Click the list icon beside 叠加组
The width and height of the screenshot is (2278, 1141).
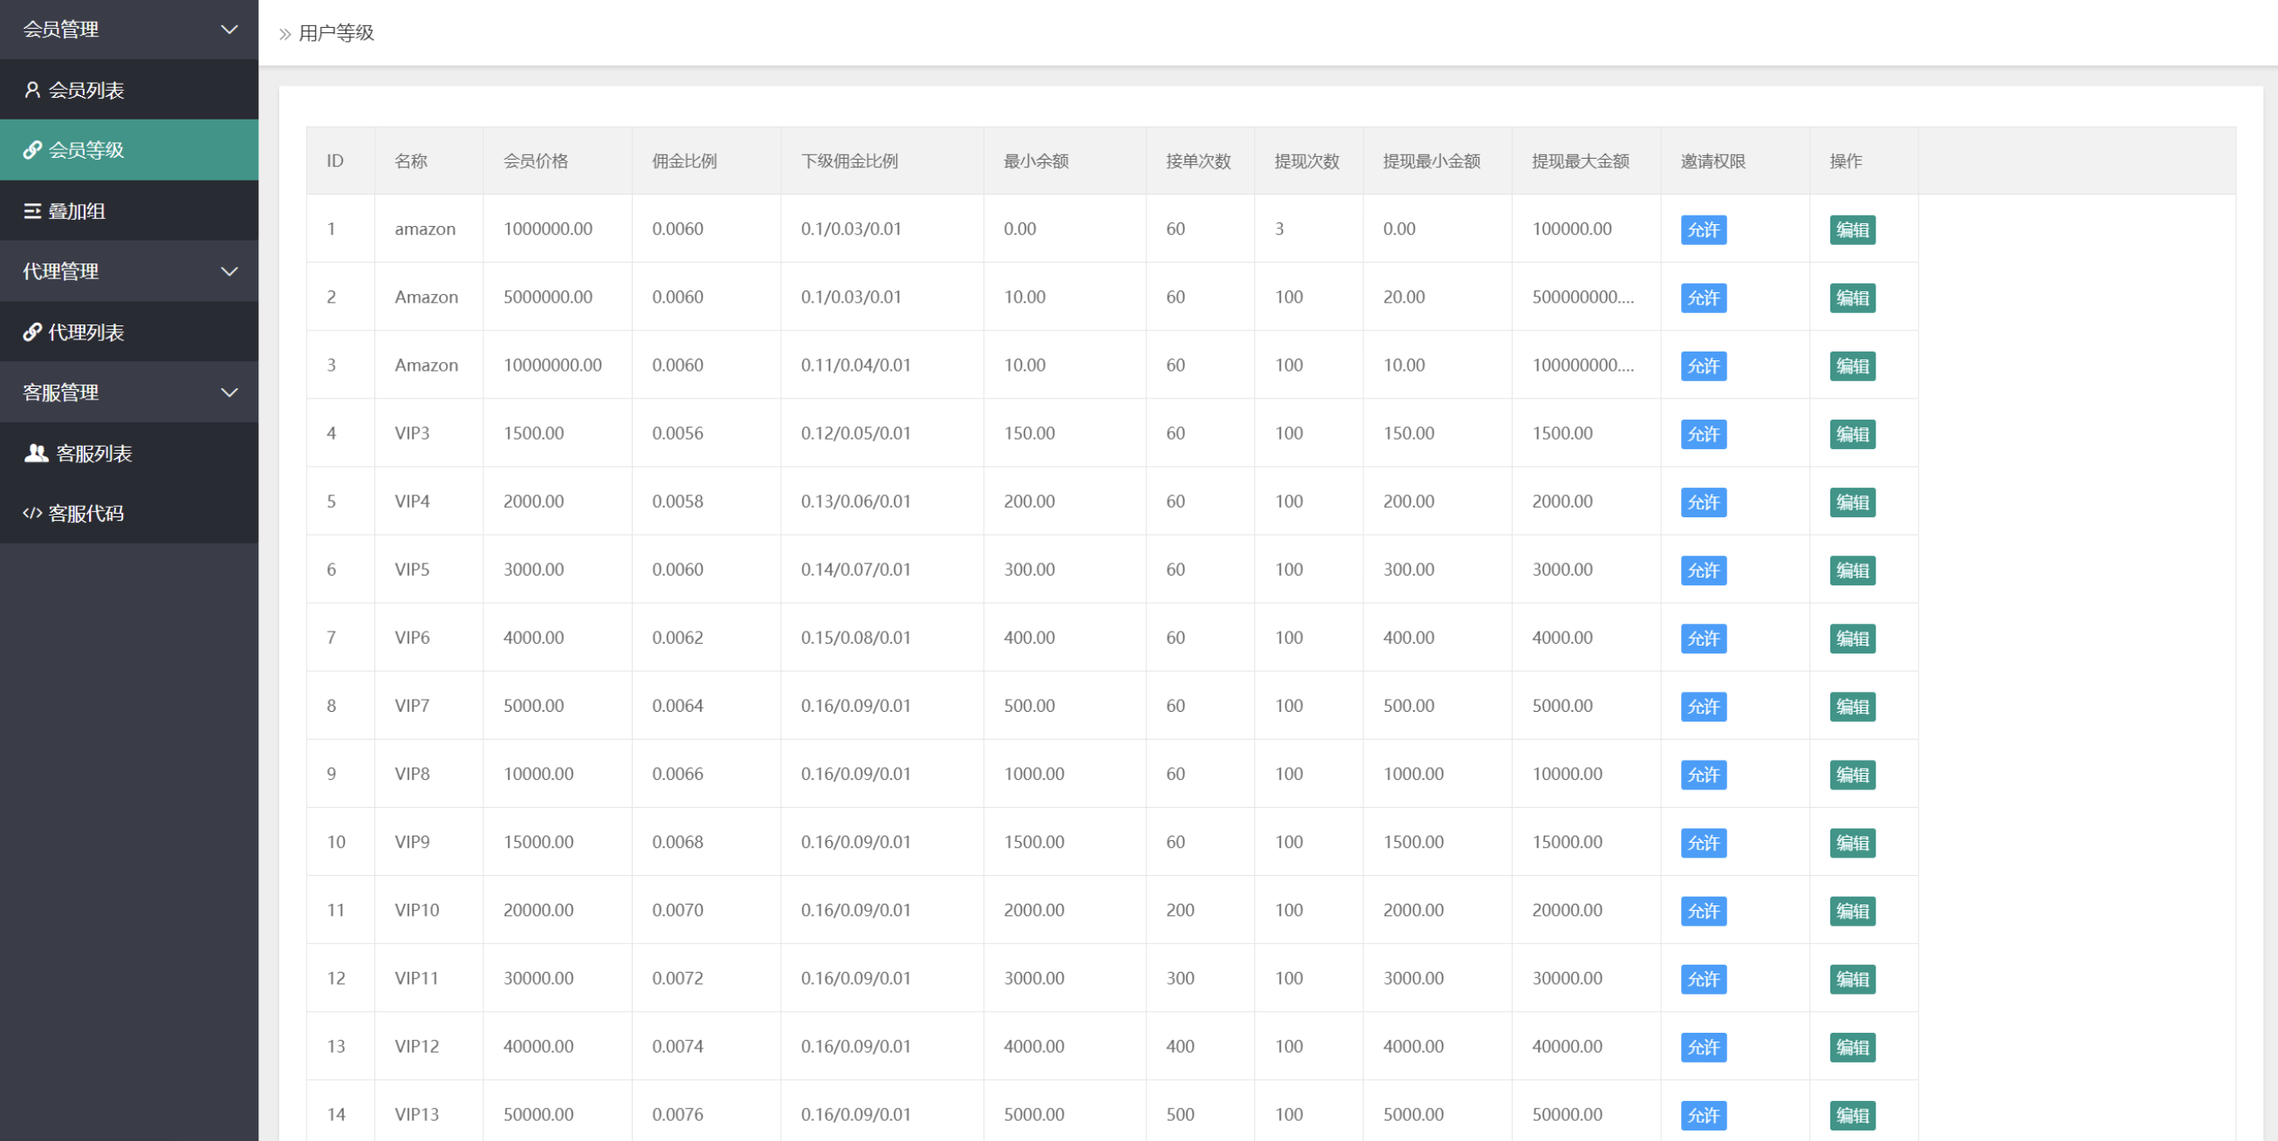pos(32,211)
